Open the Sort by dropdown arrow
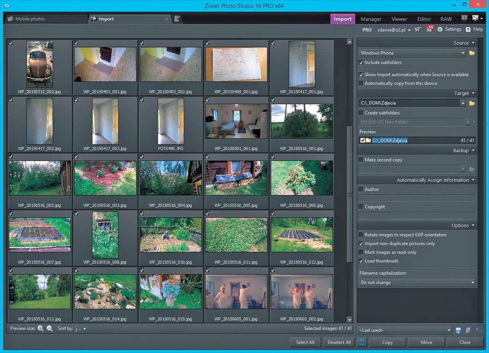The width and height of the screenshot is (489, 353). [x=85, y=329]
